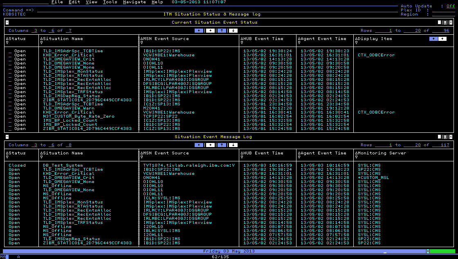This screenshot has width=458, height=259.
Task: Sort Agent Event Time ascending in top panel
Action: (299, 38)
